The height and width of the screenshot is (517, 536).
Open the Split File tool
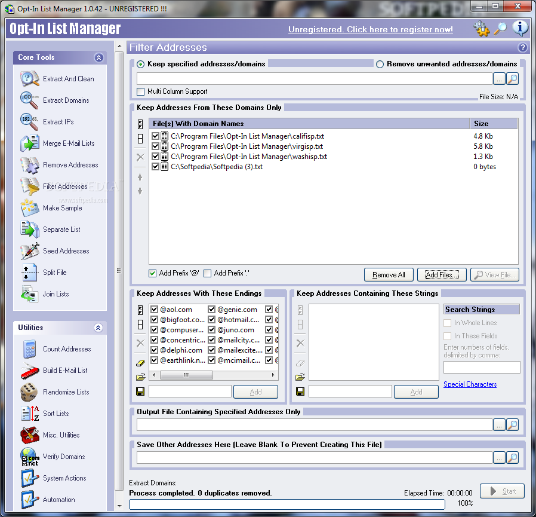[44, 273]
